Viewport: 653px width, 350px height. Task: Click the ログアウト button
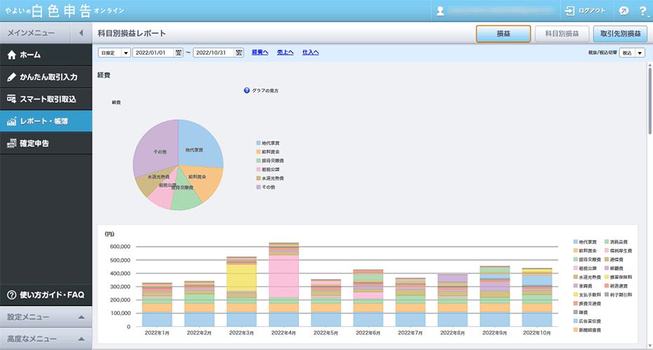pos(585,11)
